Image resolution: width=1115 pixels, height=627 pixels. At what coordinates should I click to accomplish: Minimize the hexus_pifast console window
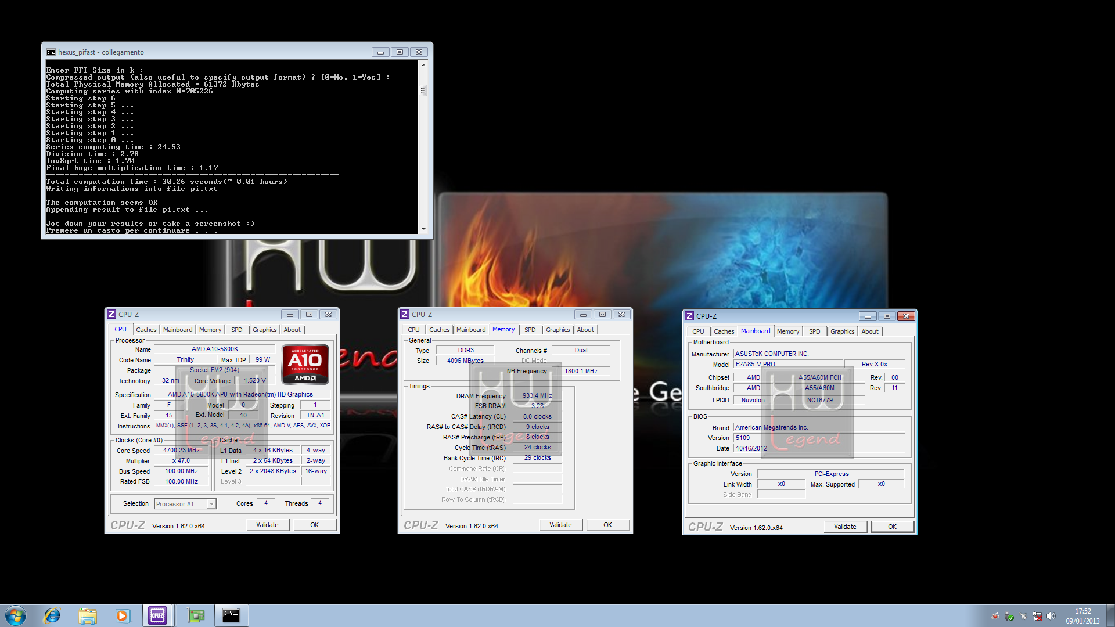(380, 52)
